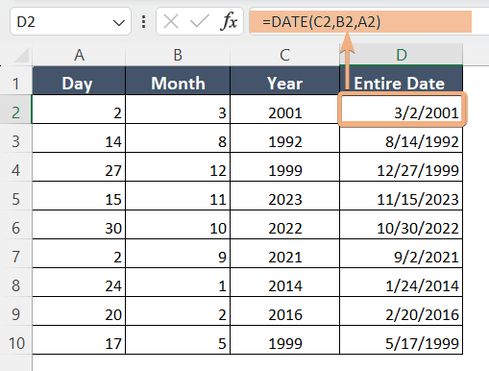The height and width of the screenshot is (371, 489).
Task: Click day cell 30
Action: pos(79,225)
